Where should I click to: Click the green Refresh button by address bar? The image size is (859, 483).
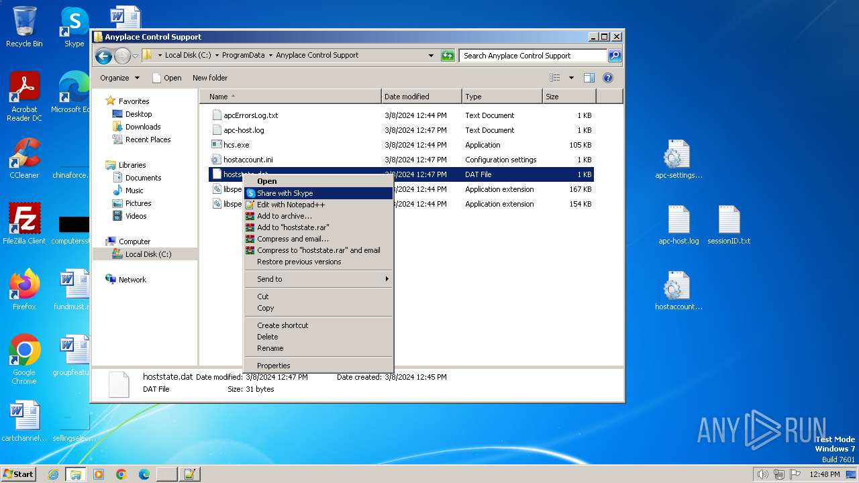(x=448, y=56)
